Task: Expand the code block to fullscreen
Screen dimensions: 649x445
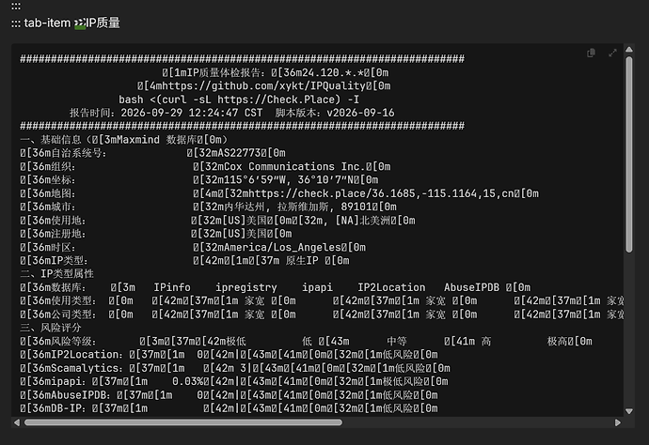Action: (612, 53)
